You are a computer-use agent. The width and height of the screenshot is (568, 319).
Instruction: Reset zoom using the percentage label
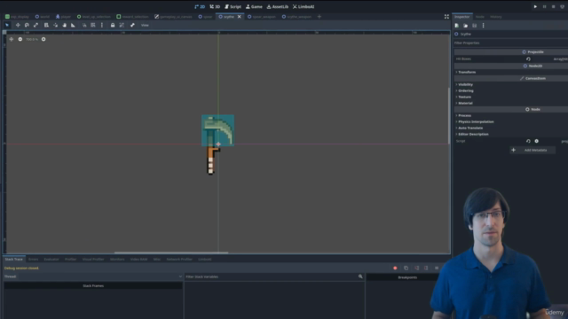click(32, 39)
